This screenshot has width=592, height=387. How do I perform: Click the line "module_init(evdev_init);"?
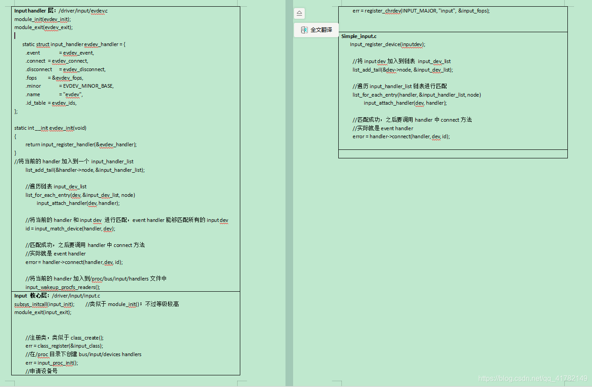[x=43, y=19]
